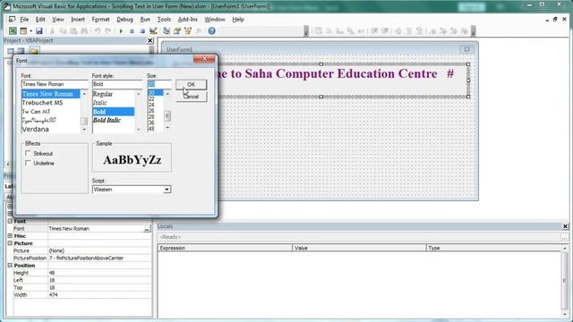Open the Add-Ins menu
573x322 pixels.
point(187,20)
